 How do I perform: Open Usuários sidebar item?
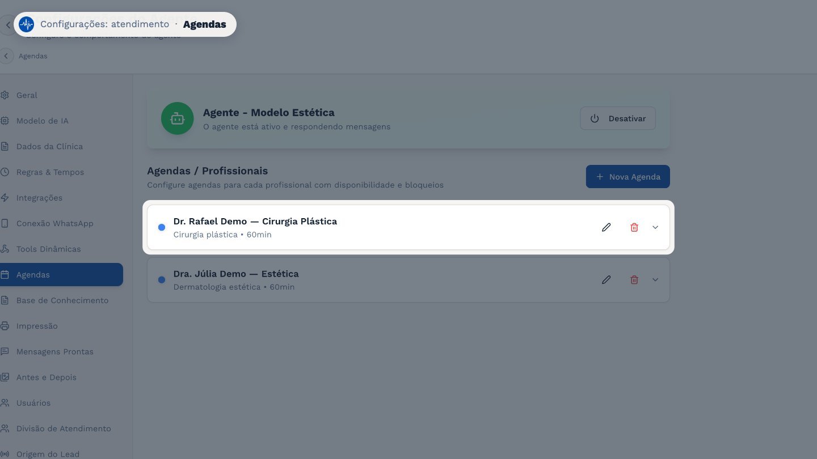point(61,403)
